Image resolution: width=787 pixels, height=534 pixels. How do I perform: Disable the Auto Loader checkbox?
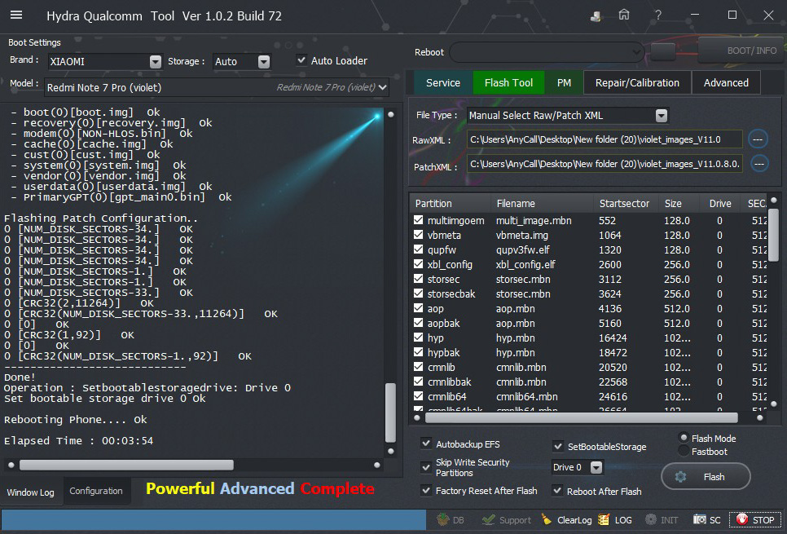pos(301,60)
